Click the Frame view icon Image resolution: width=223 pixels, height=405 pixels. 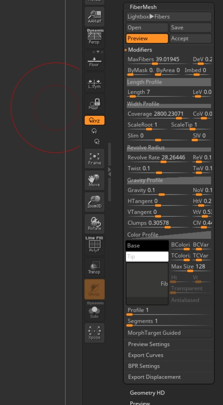[x=94, y=158]
